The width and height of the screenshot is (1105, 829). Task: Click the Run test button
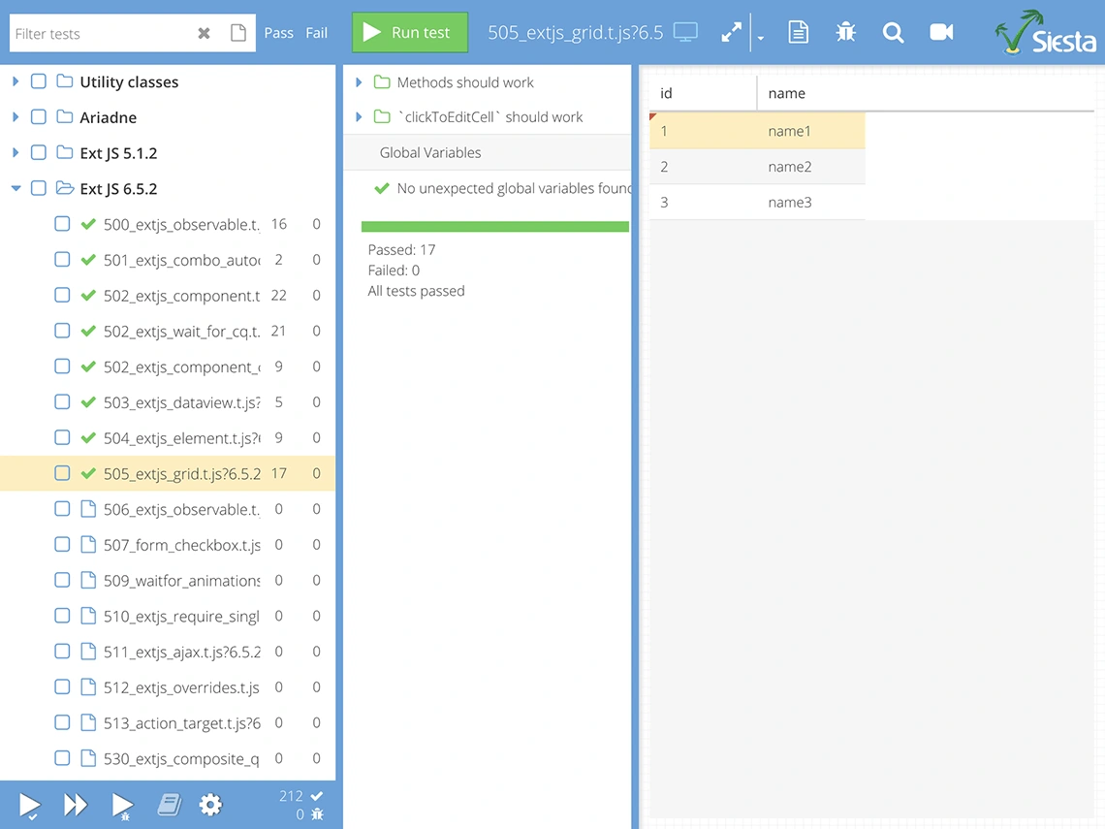410,32
